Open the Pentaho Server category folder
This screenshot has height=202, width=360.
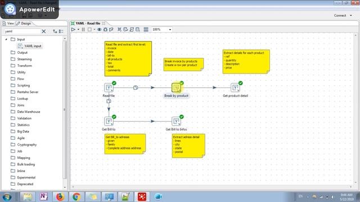pos(25,92)
